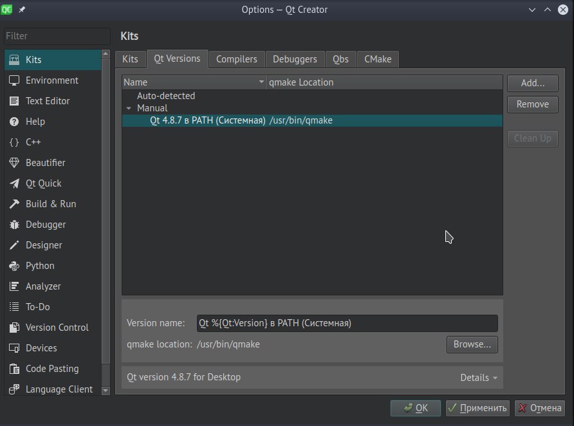
Task: Open To-Do list icon
Action: point(14,307)
